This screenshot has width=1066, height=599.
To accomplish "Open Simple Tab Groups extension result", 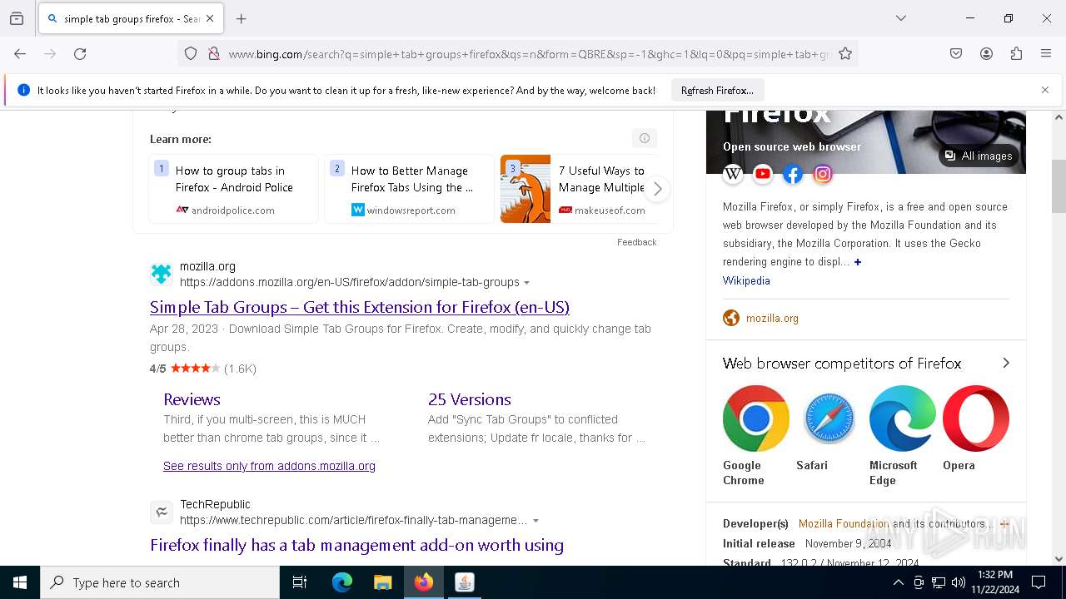I will click(x=360, y=307).
